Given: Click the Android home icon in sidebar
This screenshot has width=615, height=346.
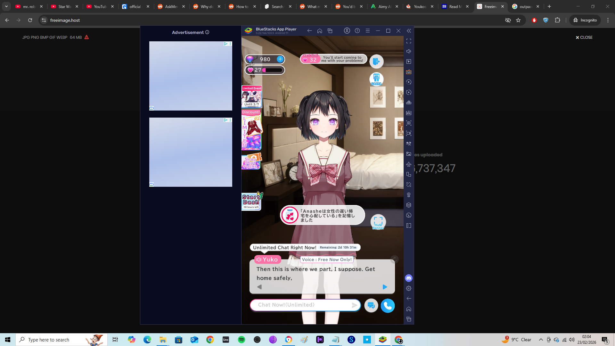Looking at the screenshot, I should 409,309.
